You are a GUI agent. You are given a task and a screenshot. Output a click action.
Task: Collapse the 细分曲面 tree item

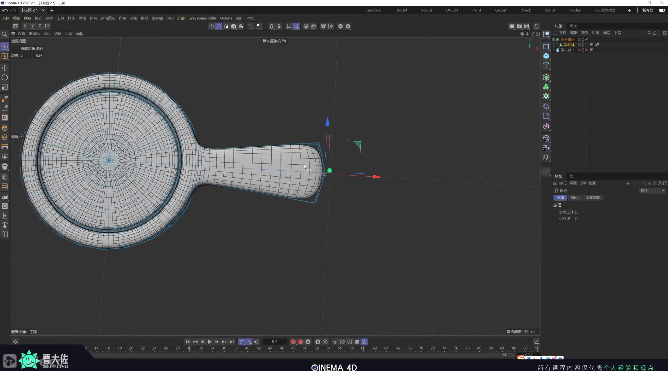553,40
